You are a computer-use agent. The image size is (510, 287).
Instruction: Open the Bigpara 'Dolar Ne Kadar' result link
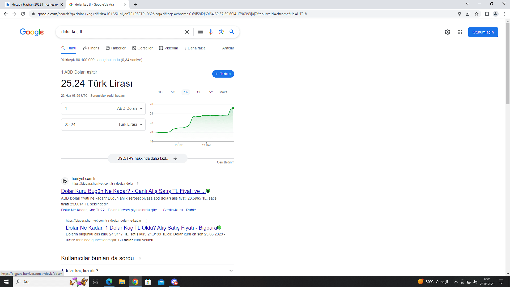(x=141, y=228)
